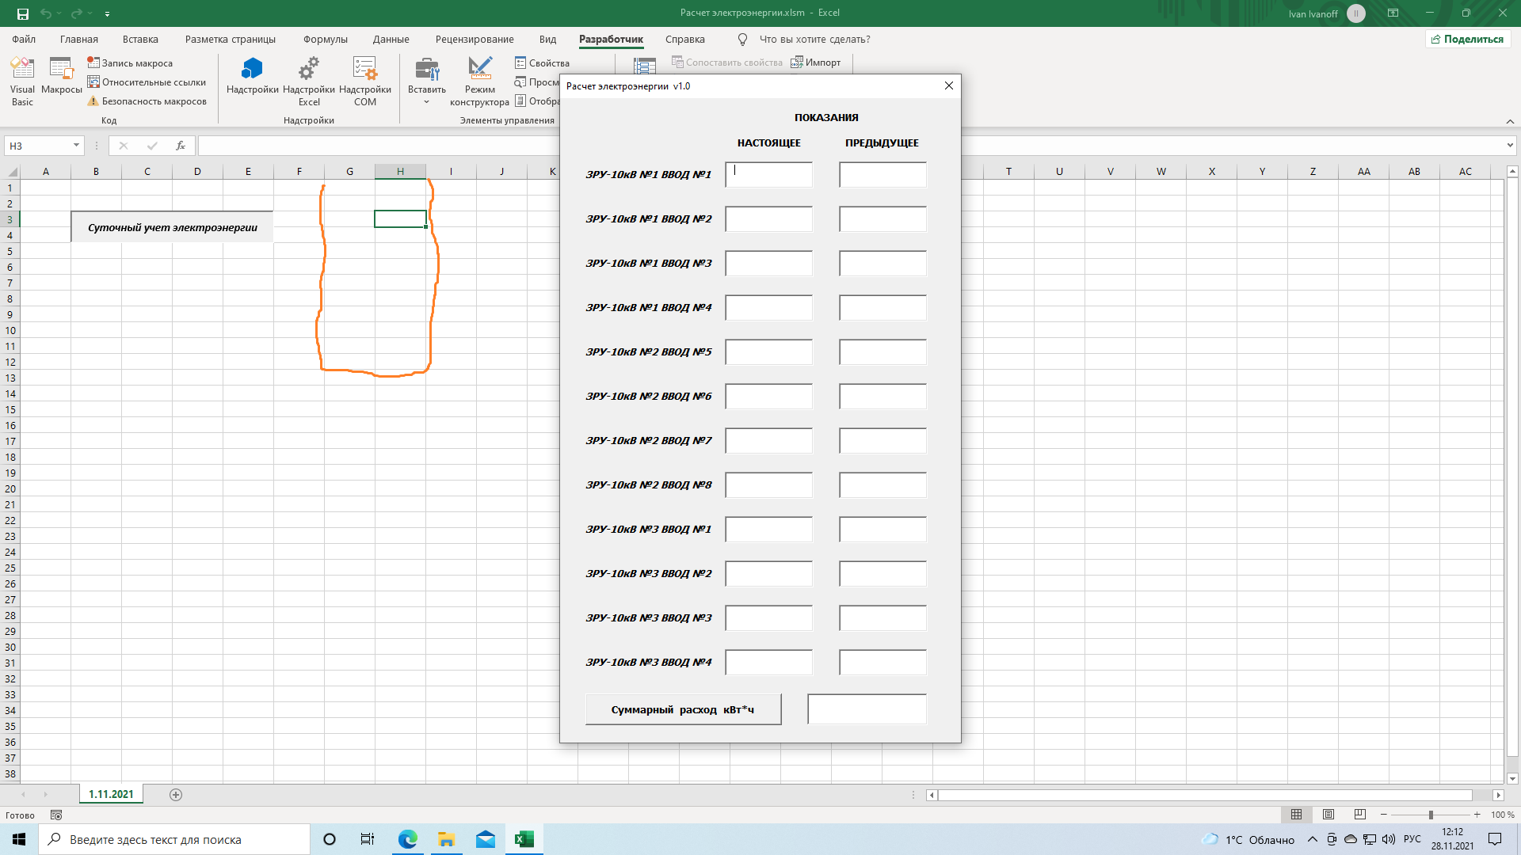This screenshot has width=1521, height=855.
Task: Click the Суммарный расход кВт*ч button
Action: coord(683,709)
